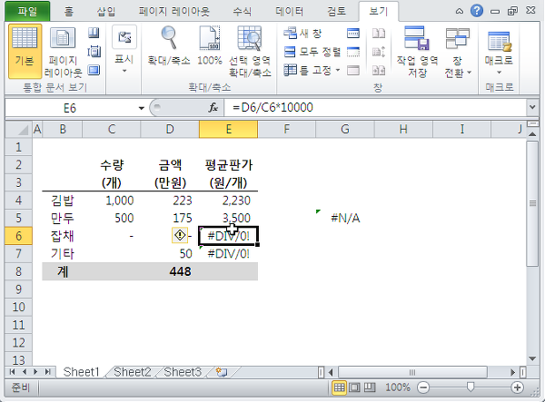This screenshot has width=545, height=402.
Task: Click the zoom slider handle
Action: [x=471, y=387]
